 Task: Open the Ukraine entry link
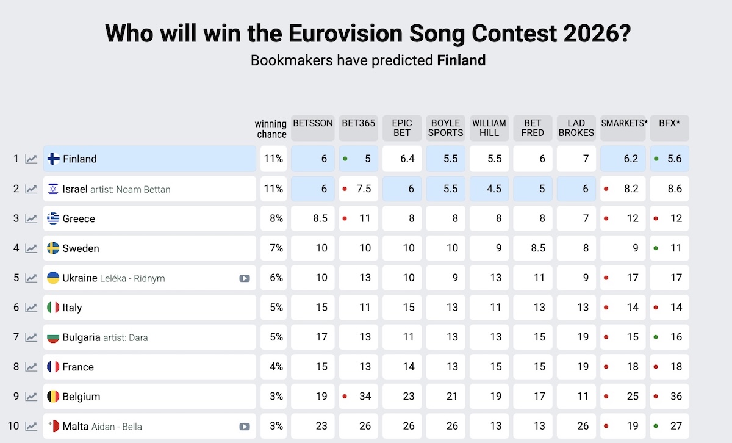pos(80,278)
